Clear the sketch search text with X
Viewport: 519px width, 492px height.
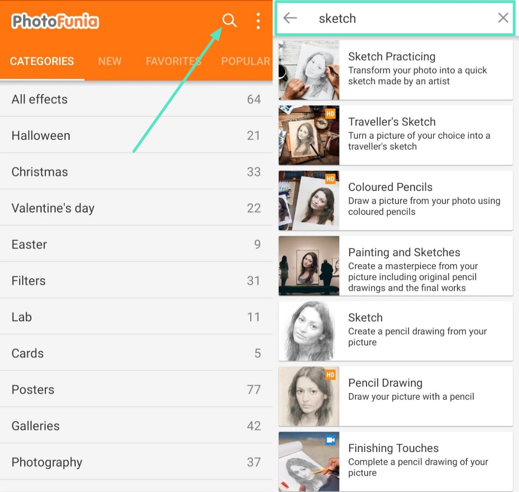coord(503,18)
